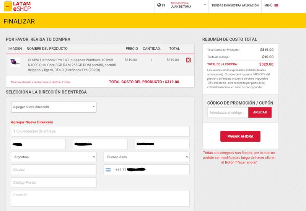Image resolution: width=306 pixels, height=211 pixels.
Task: Click the Argentina flag phone prefix icon
Action: point(108,170)
